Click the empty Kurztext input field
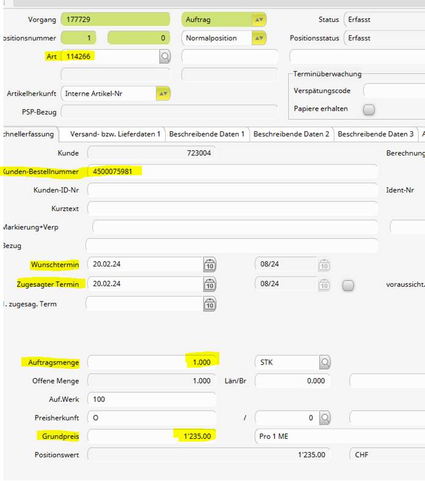Viewport: 425px width, 481px height. tap(232, 208)
